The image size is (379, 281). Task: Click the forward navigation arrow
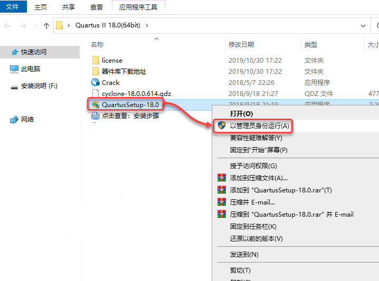(x=23, y=26)
